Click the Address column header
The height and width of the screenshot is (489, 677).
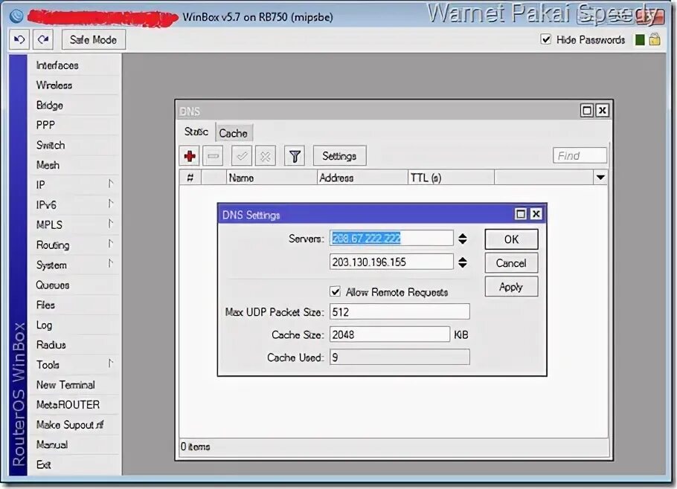point(362,178)
